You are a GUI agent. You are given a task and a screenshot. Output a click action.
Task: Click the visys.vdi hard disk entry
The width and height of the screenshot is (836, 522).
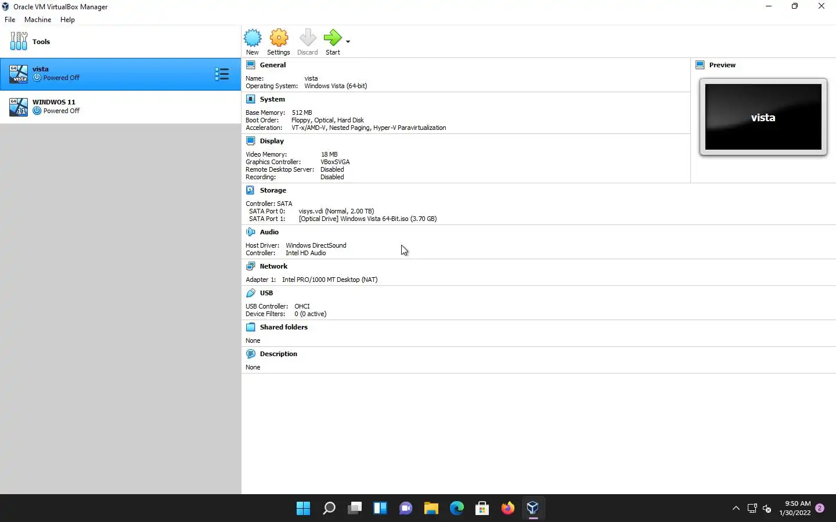(336, 211)
